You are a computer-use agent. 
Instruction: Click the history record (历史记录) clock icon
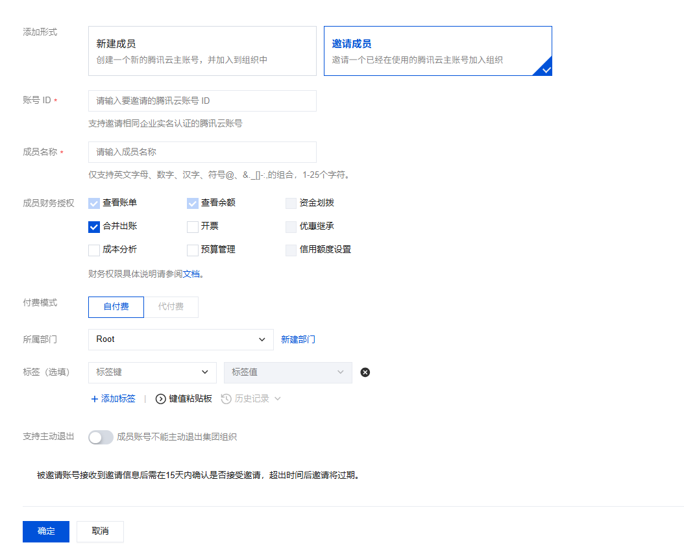pos(226,399)
